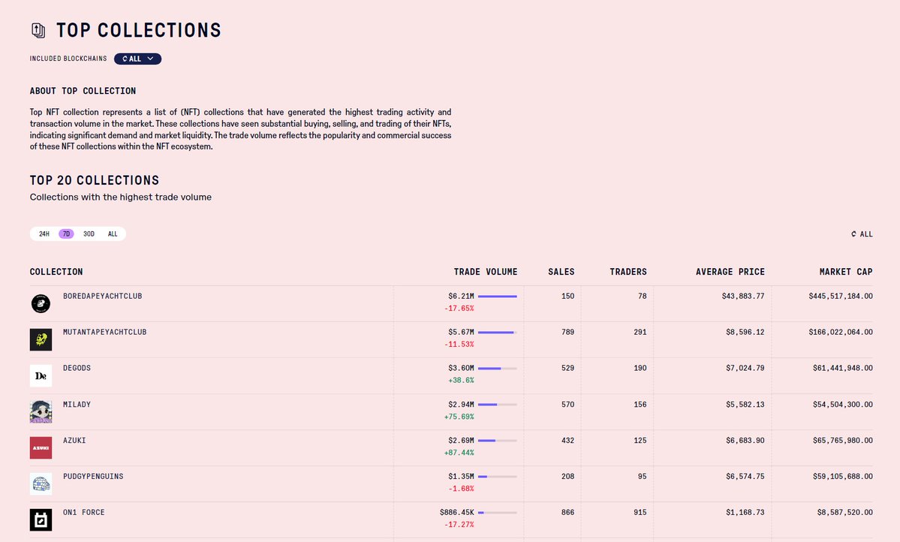Open the MILADY collection name
The height and width of the screenshot is (542, 900).
pyautogui.click(x=77, y=404)
